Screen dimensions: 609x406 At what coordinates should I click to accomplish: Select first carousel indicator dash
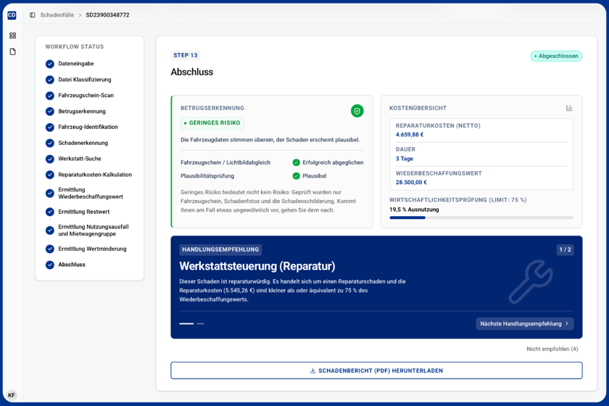[x=186, y=323]
